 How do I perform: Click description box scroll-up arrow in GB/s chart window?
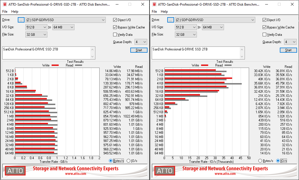pos(93,50)
